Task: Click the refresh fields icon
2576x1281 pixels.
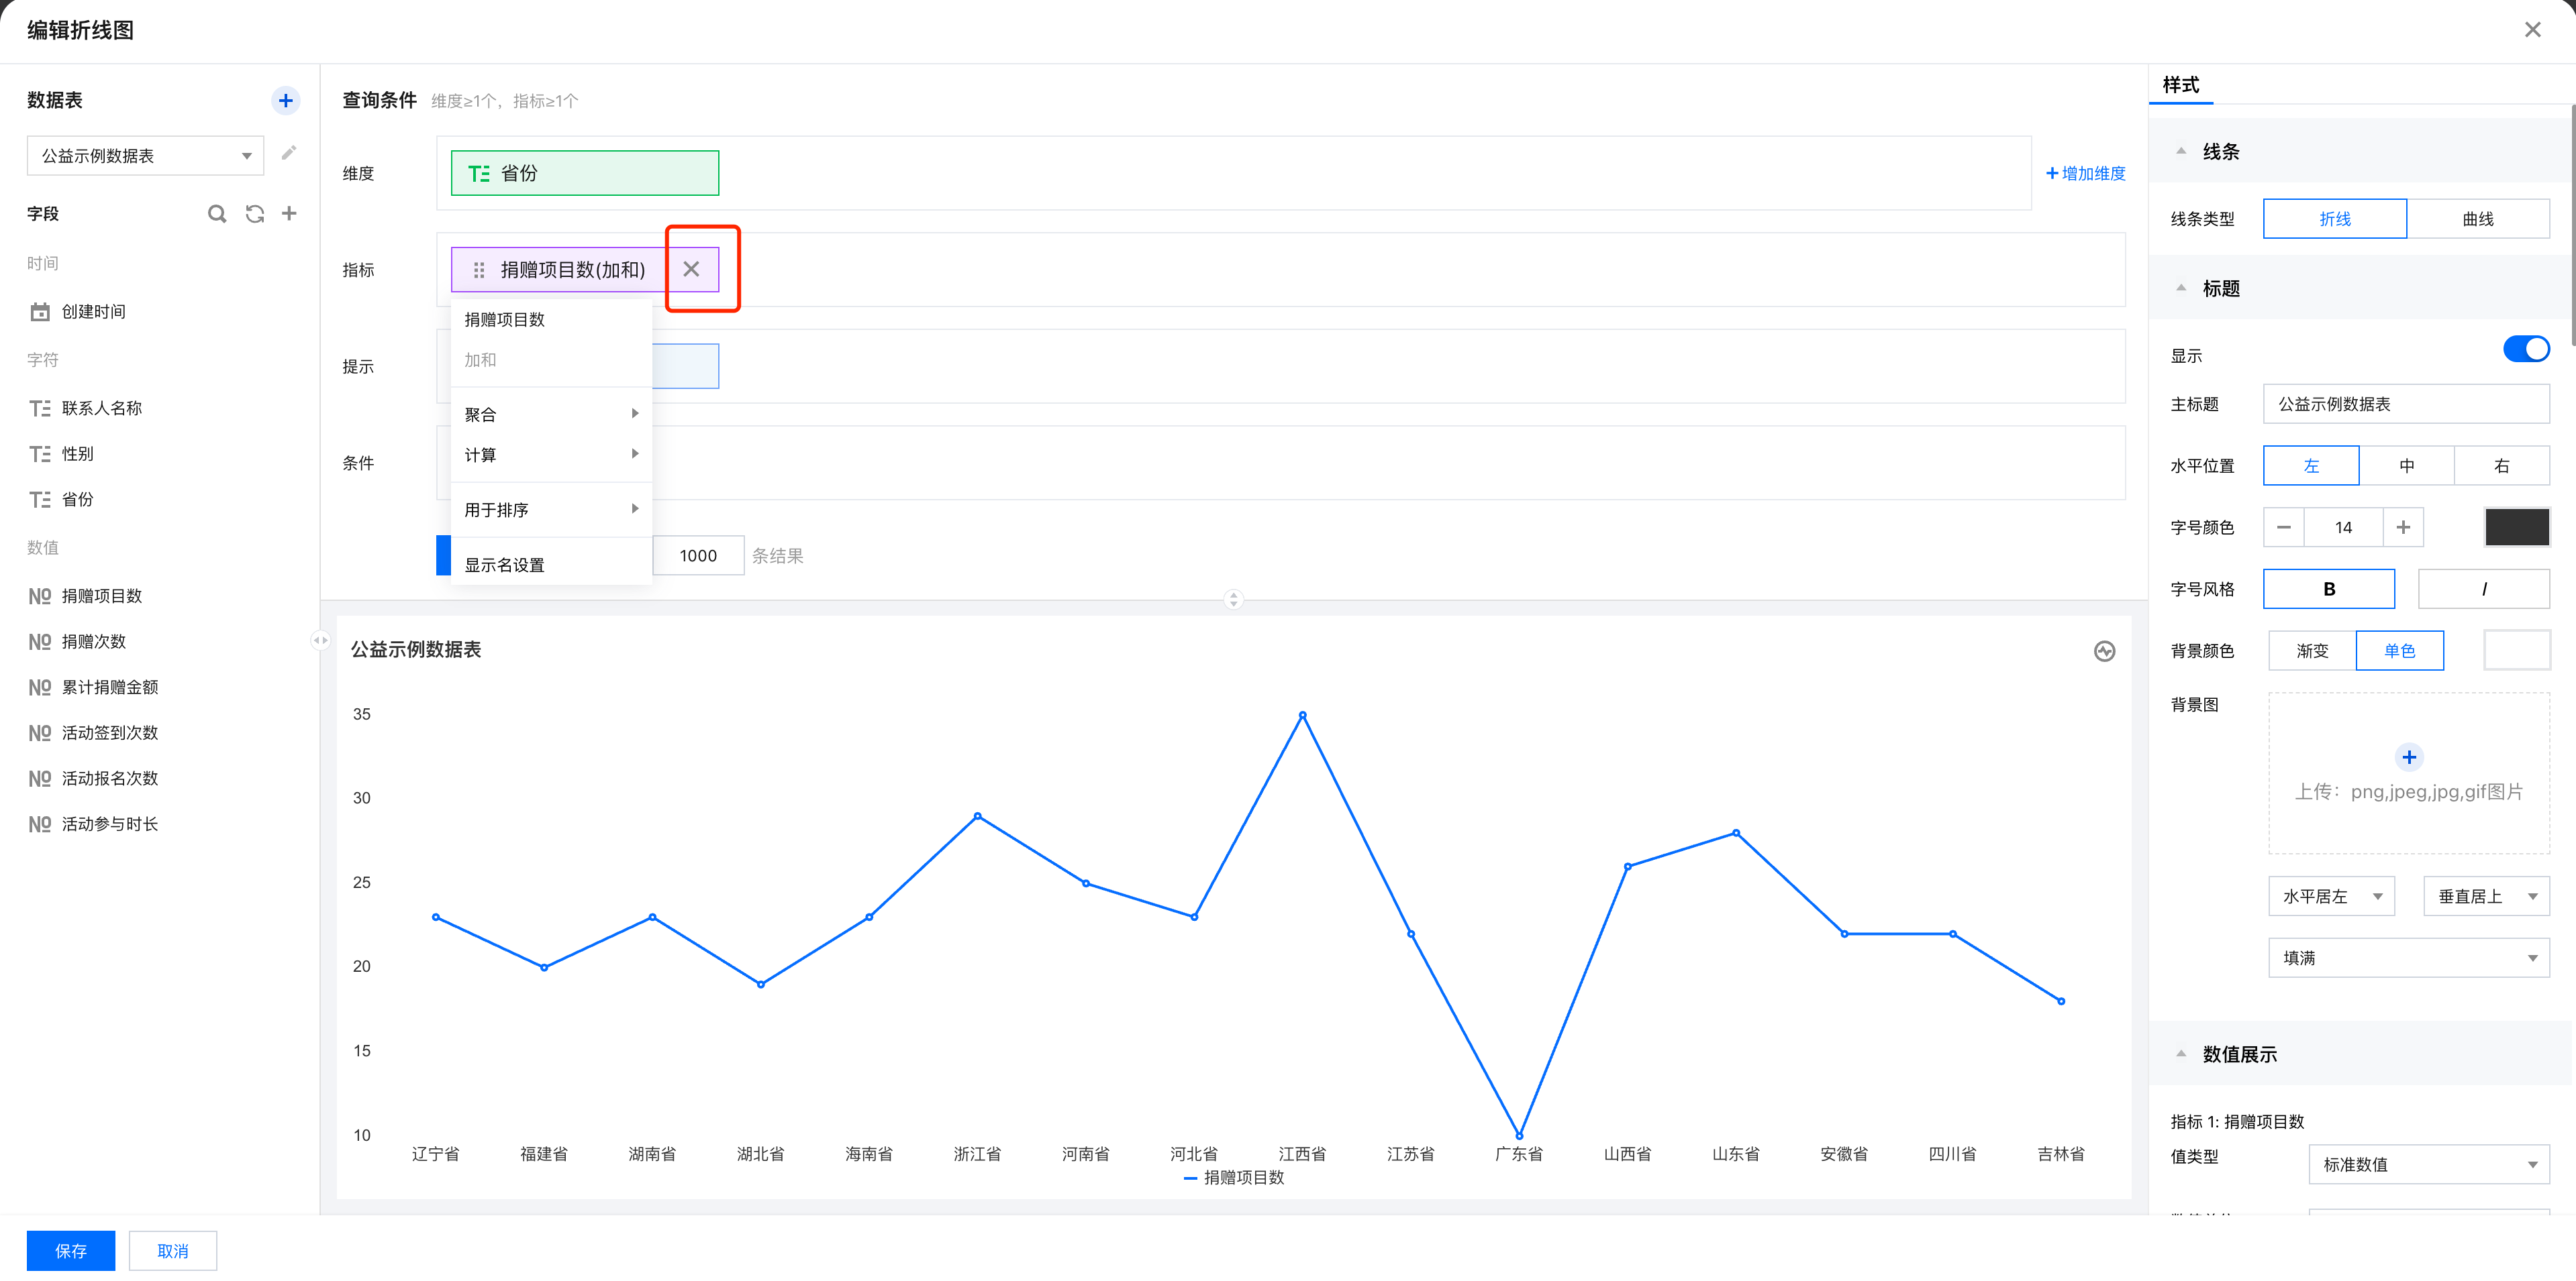Action: click(x=254, y=214)
